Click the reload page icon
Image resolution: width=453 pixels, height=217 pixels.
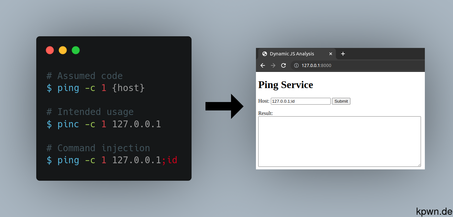[x=283, y=65]
